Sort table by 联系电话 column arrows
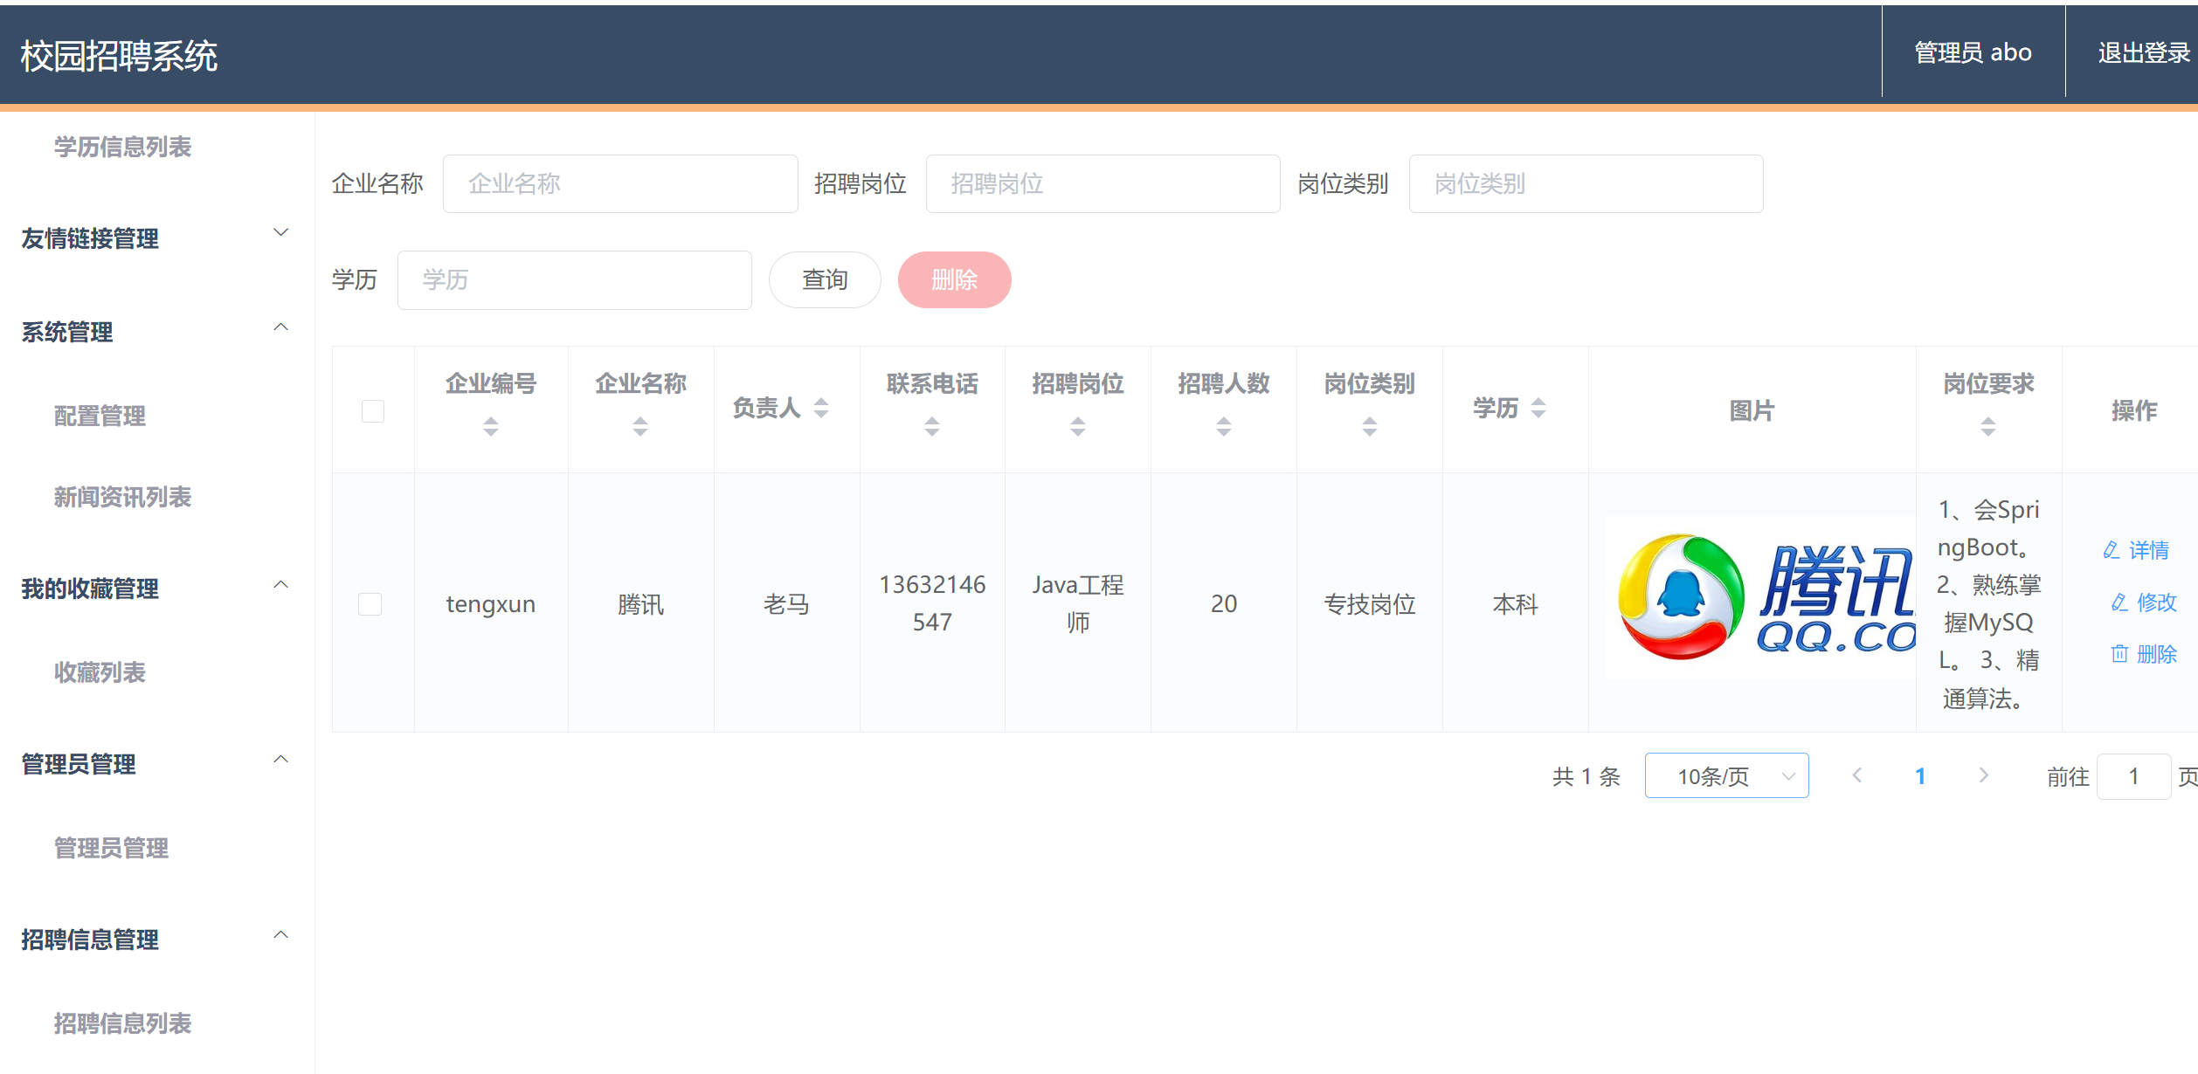 coord(931,426)
